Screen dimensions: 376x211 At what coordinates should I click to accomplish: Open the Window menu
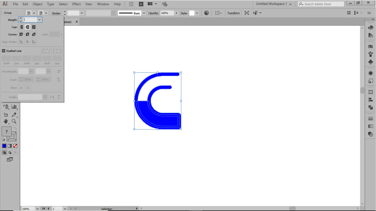click(103, 4)
